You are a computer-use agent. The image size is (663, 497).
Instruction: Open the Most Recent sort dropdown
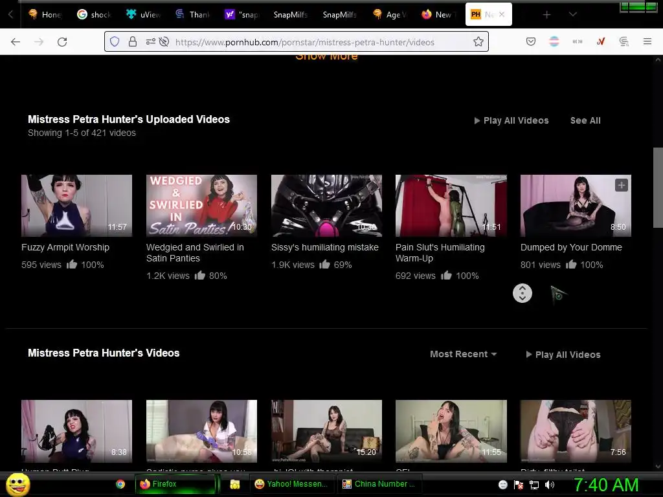pyautogui.click(x=463, y=354)
